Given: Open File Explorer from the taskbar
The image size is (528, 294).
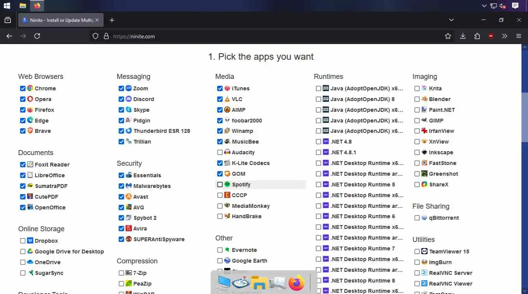Looking at the screenshot, I should coord(23,6).
